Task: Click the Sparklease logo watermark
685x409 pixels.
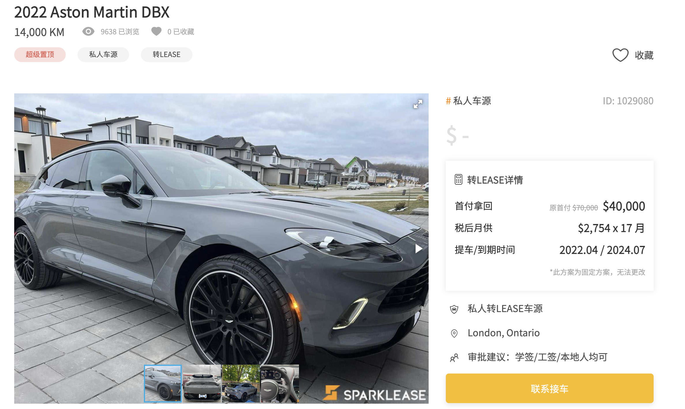Action: click(x=374, y=394)
